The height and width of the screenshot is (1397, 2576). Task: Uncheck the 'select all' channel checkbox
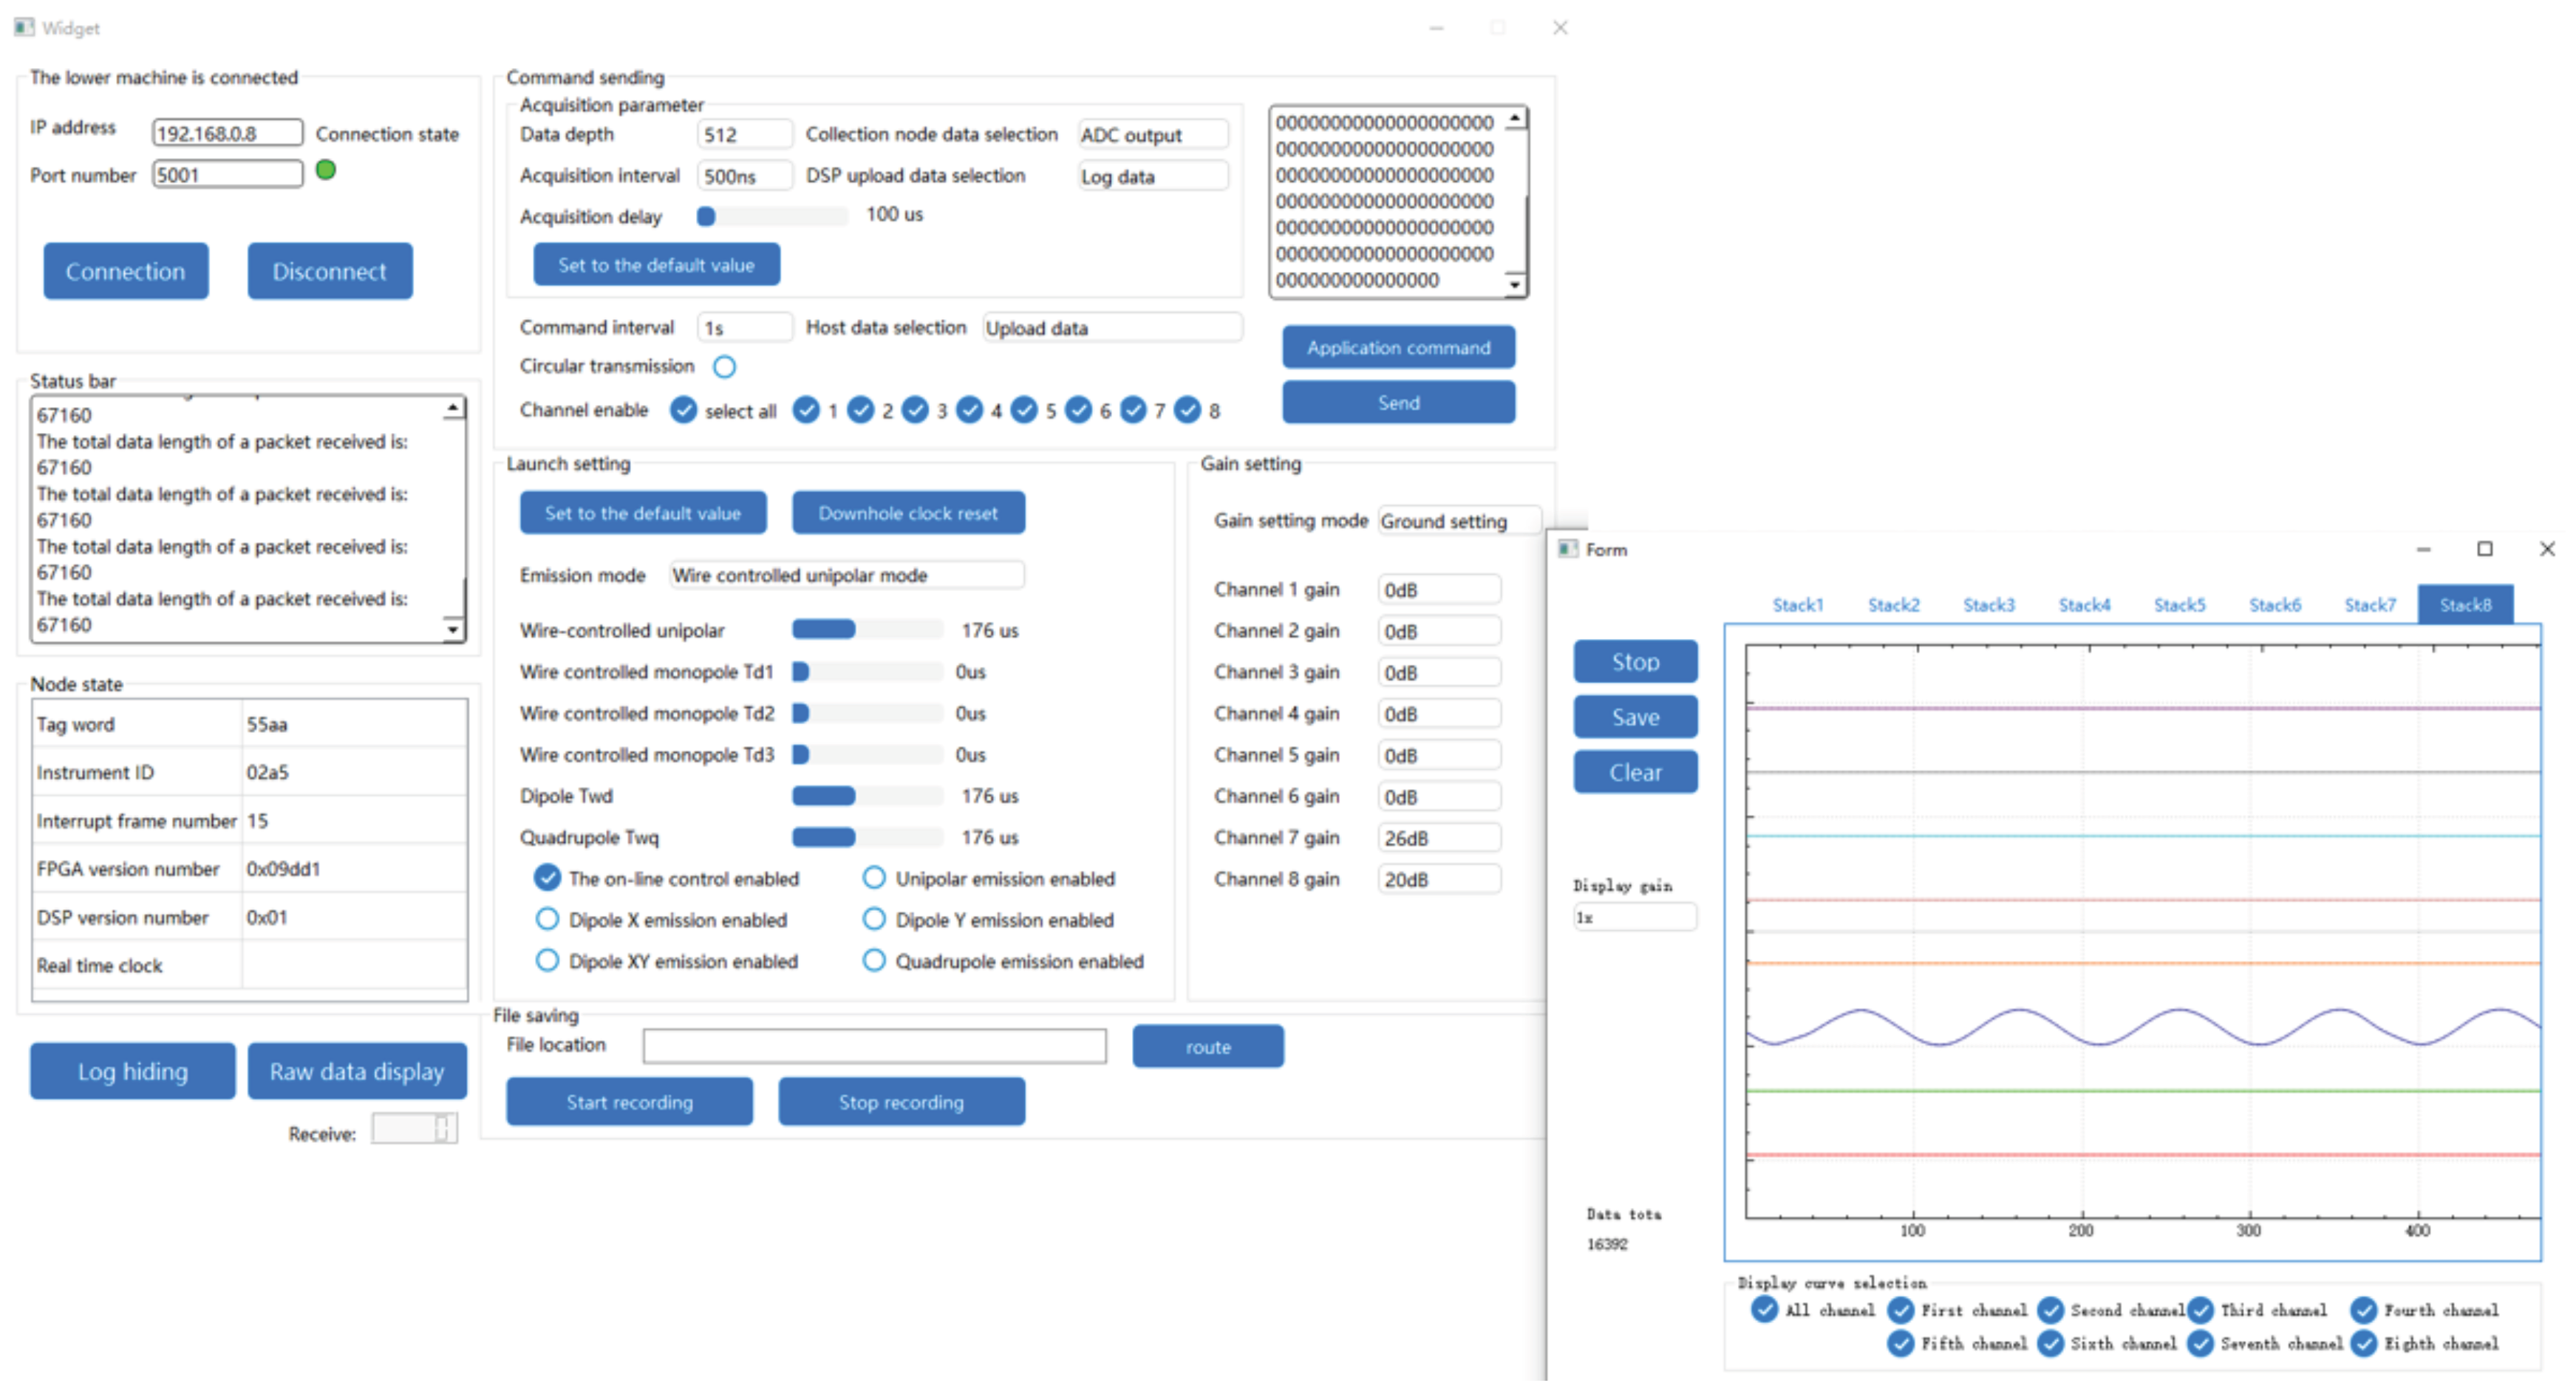(683, 410)
